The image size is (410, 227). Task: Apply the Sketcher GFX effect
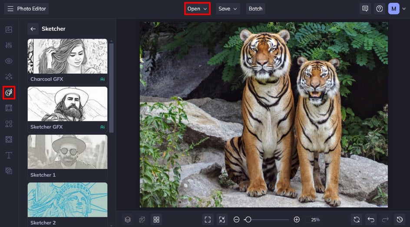coord(67,109)
